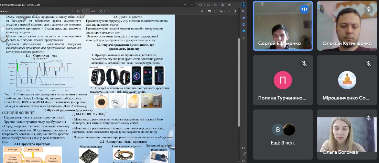Open the browser three-dot menu
This screenshot has width=379, height=163.
236,4
